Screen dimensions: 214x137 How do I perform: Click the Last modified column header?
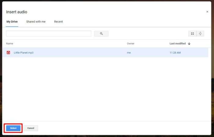[178, 44]
